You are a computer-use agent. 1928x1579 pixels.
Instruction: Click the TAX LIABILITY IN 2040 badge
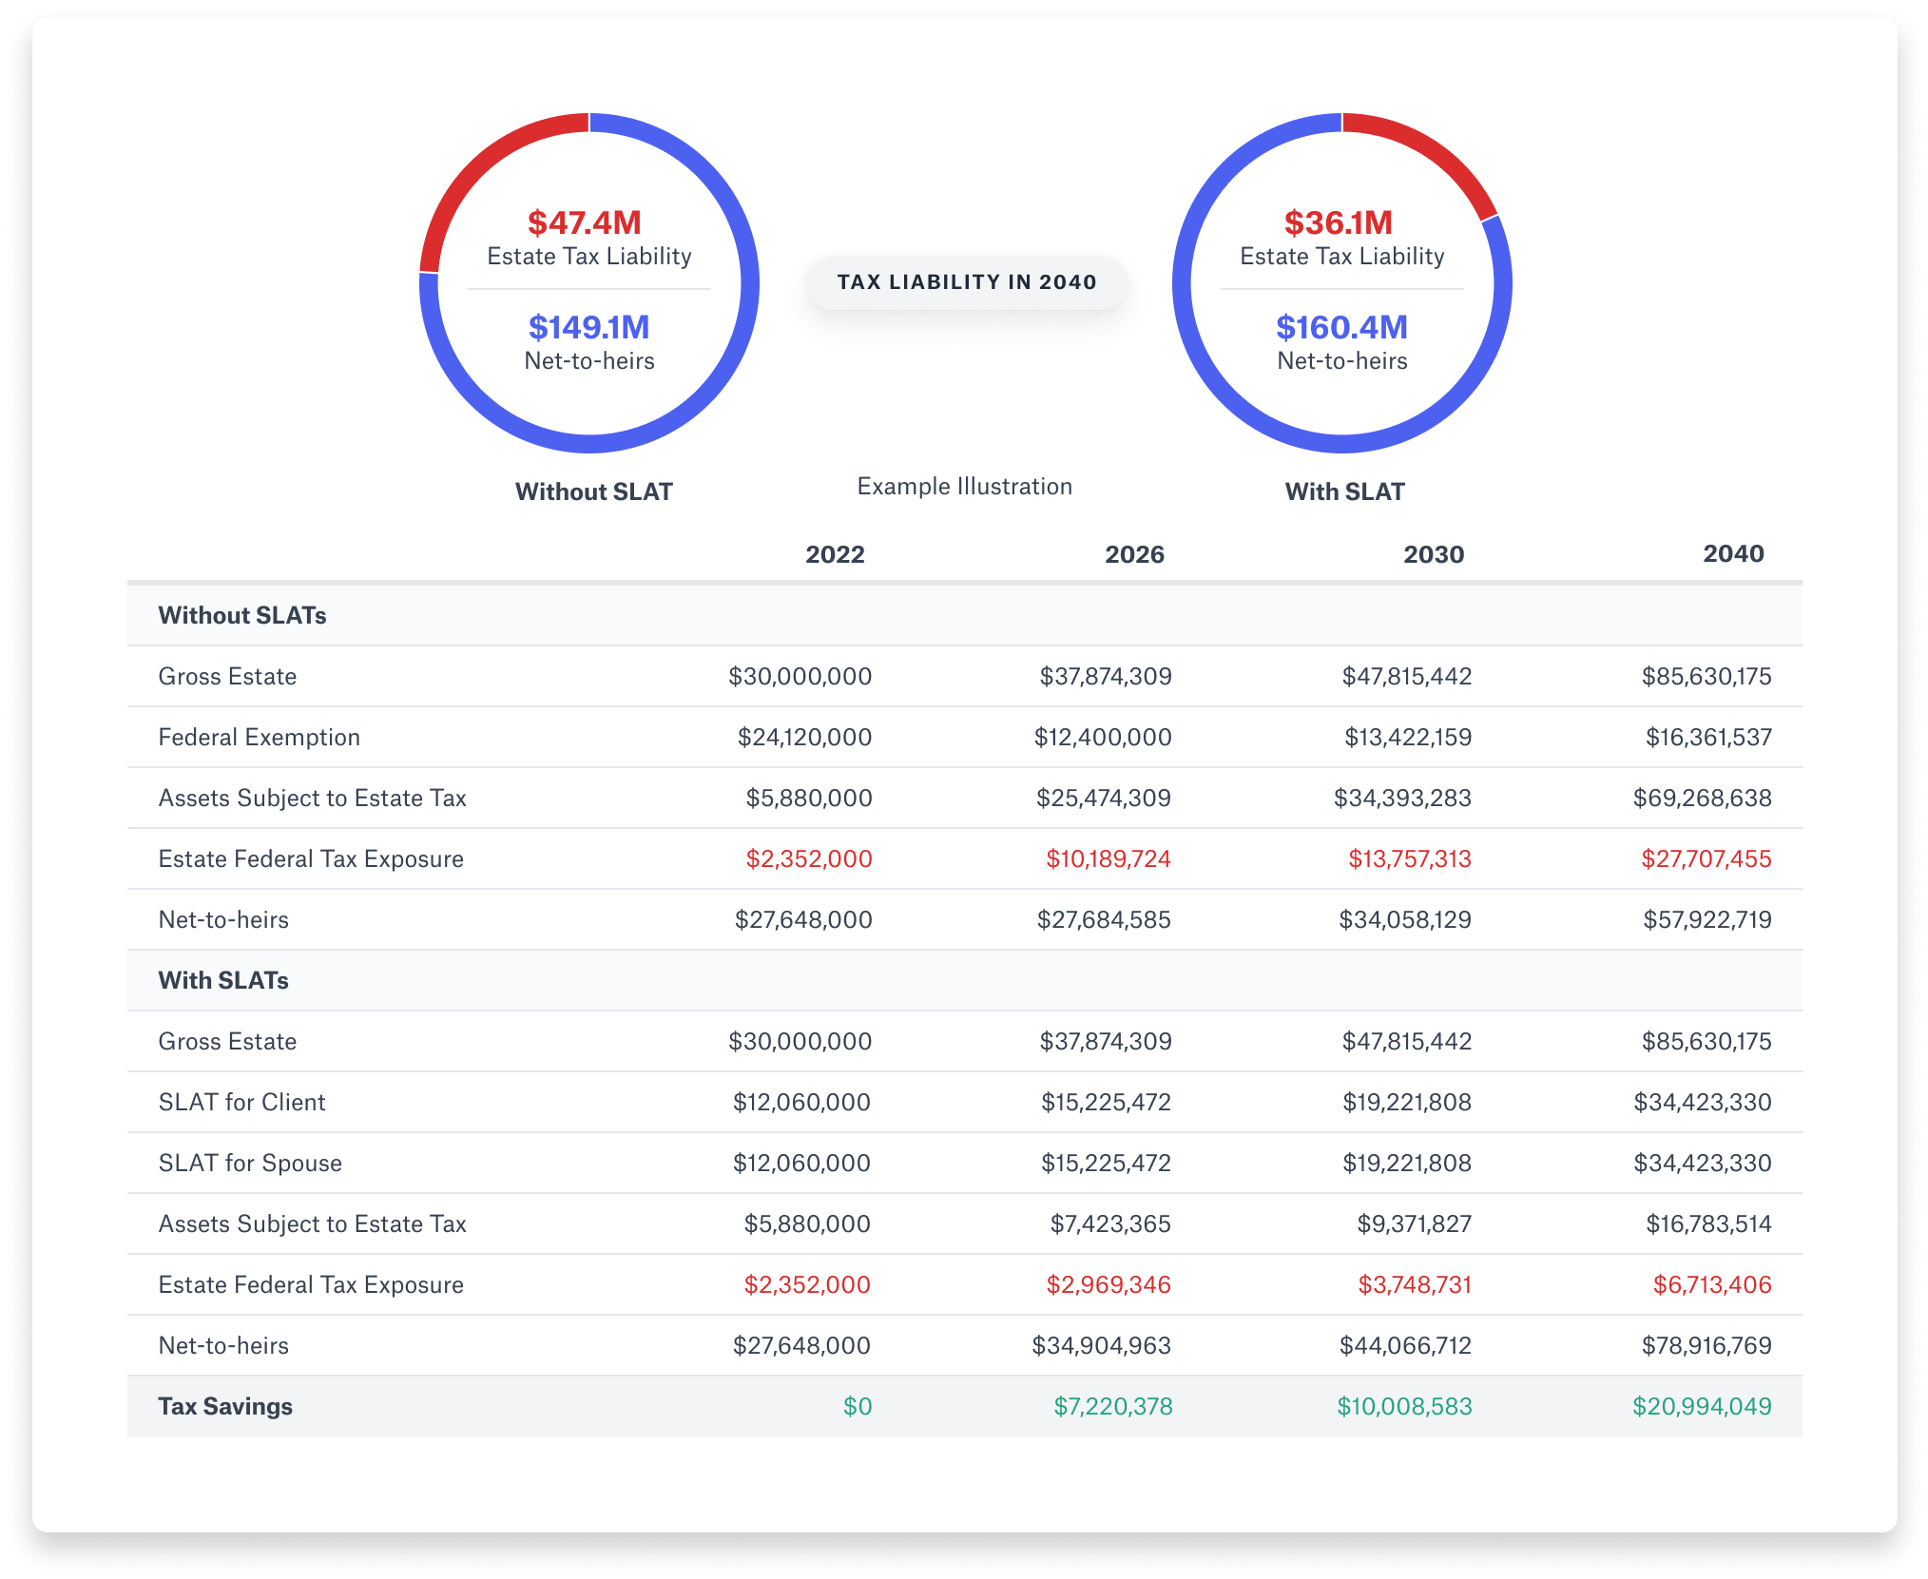point(966,282)
